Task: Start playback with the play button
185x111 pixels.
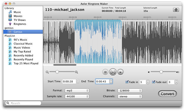Action: pos(120,72)
